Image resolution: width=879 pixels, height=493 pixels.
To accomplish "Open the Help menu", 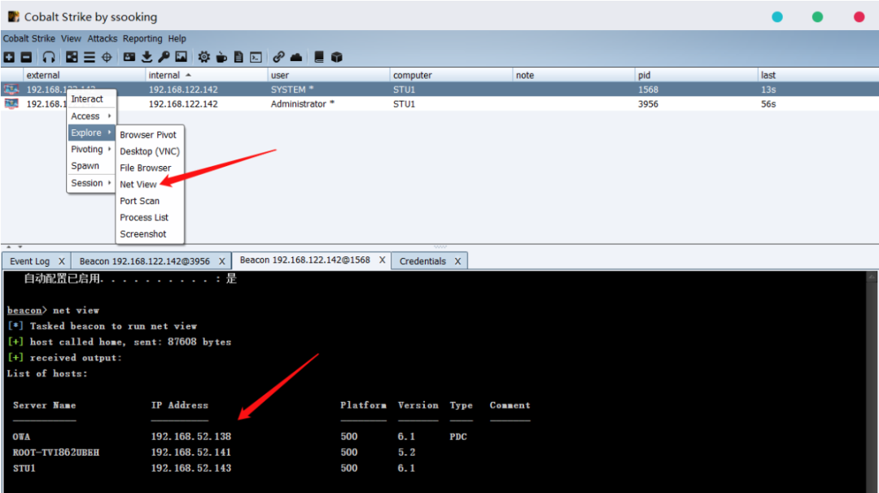I will click(177, 39).
